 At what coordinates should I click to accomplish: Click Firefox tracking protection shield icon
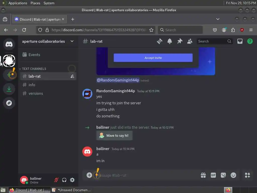click(40, 30)
